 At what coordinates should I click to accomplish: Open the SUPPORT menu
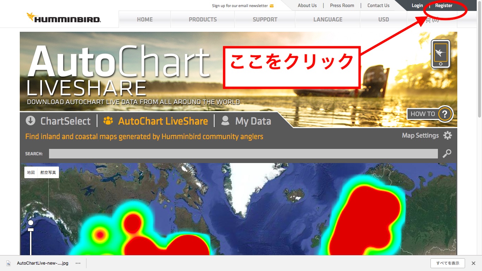[x=265, y=19]
